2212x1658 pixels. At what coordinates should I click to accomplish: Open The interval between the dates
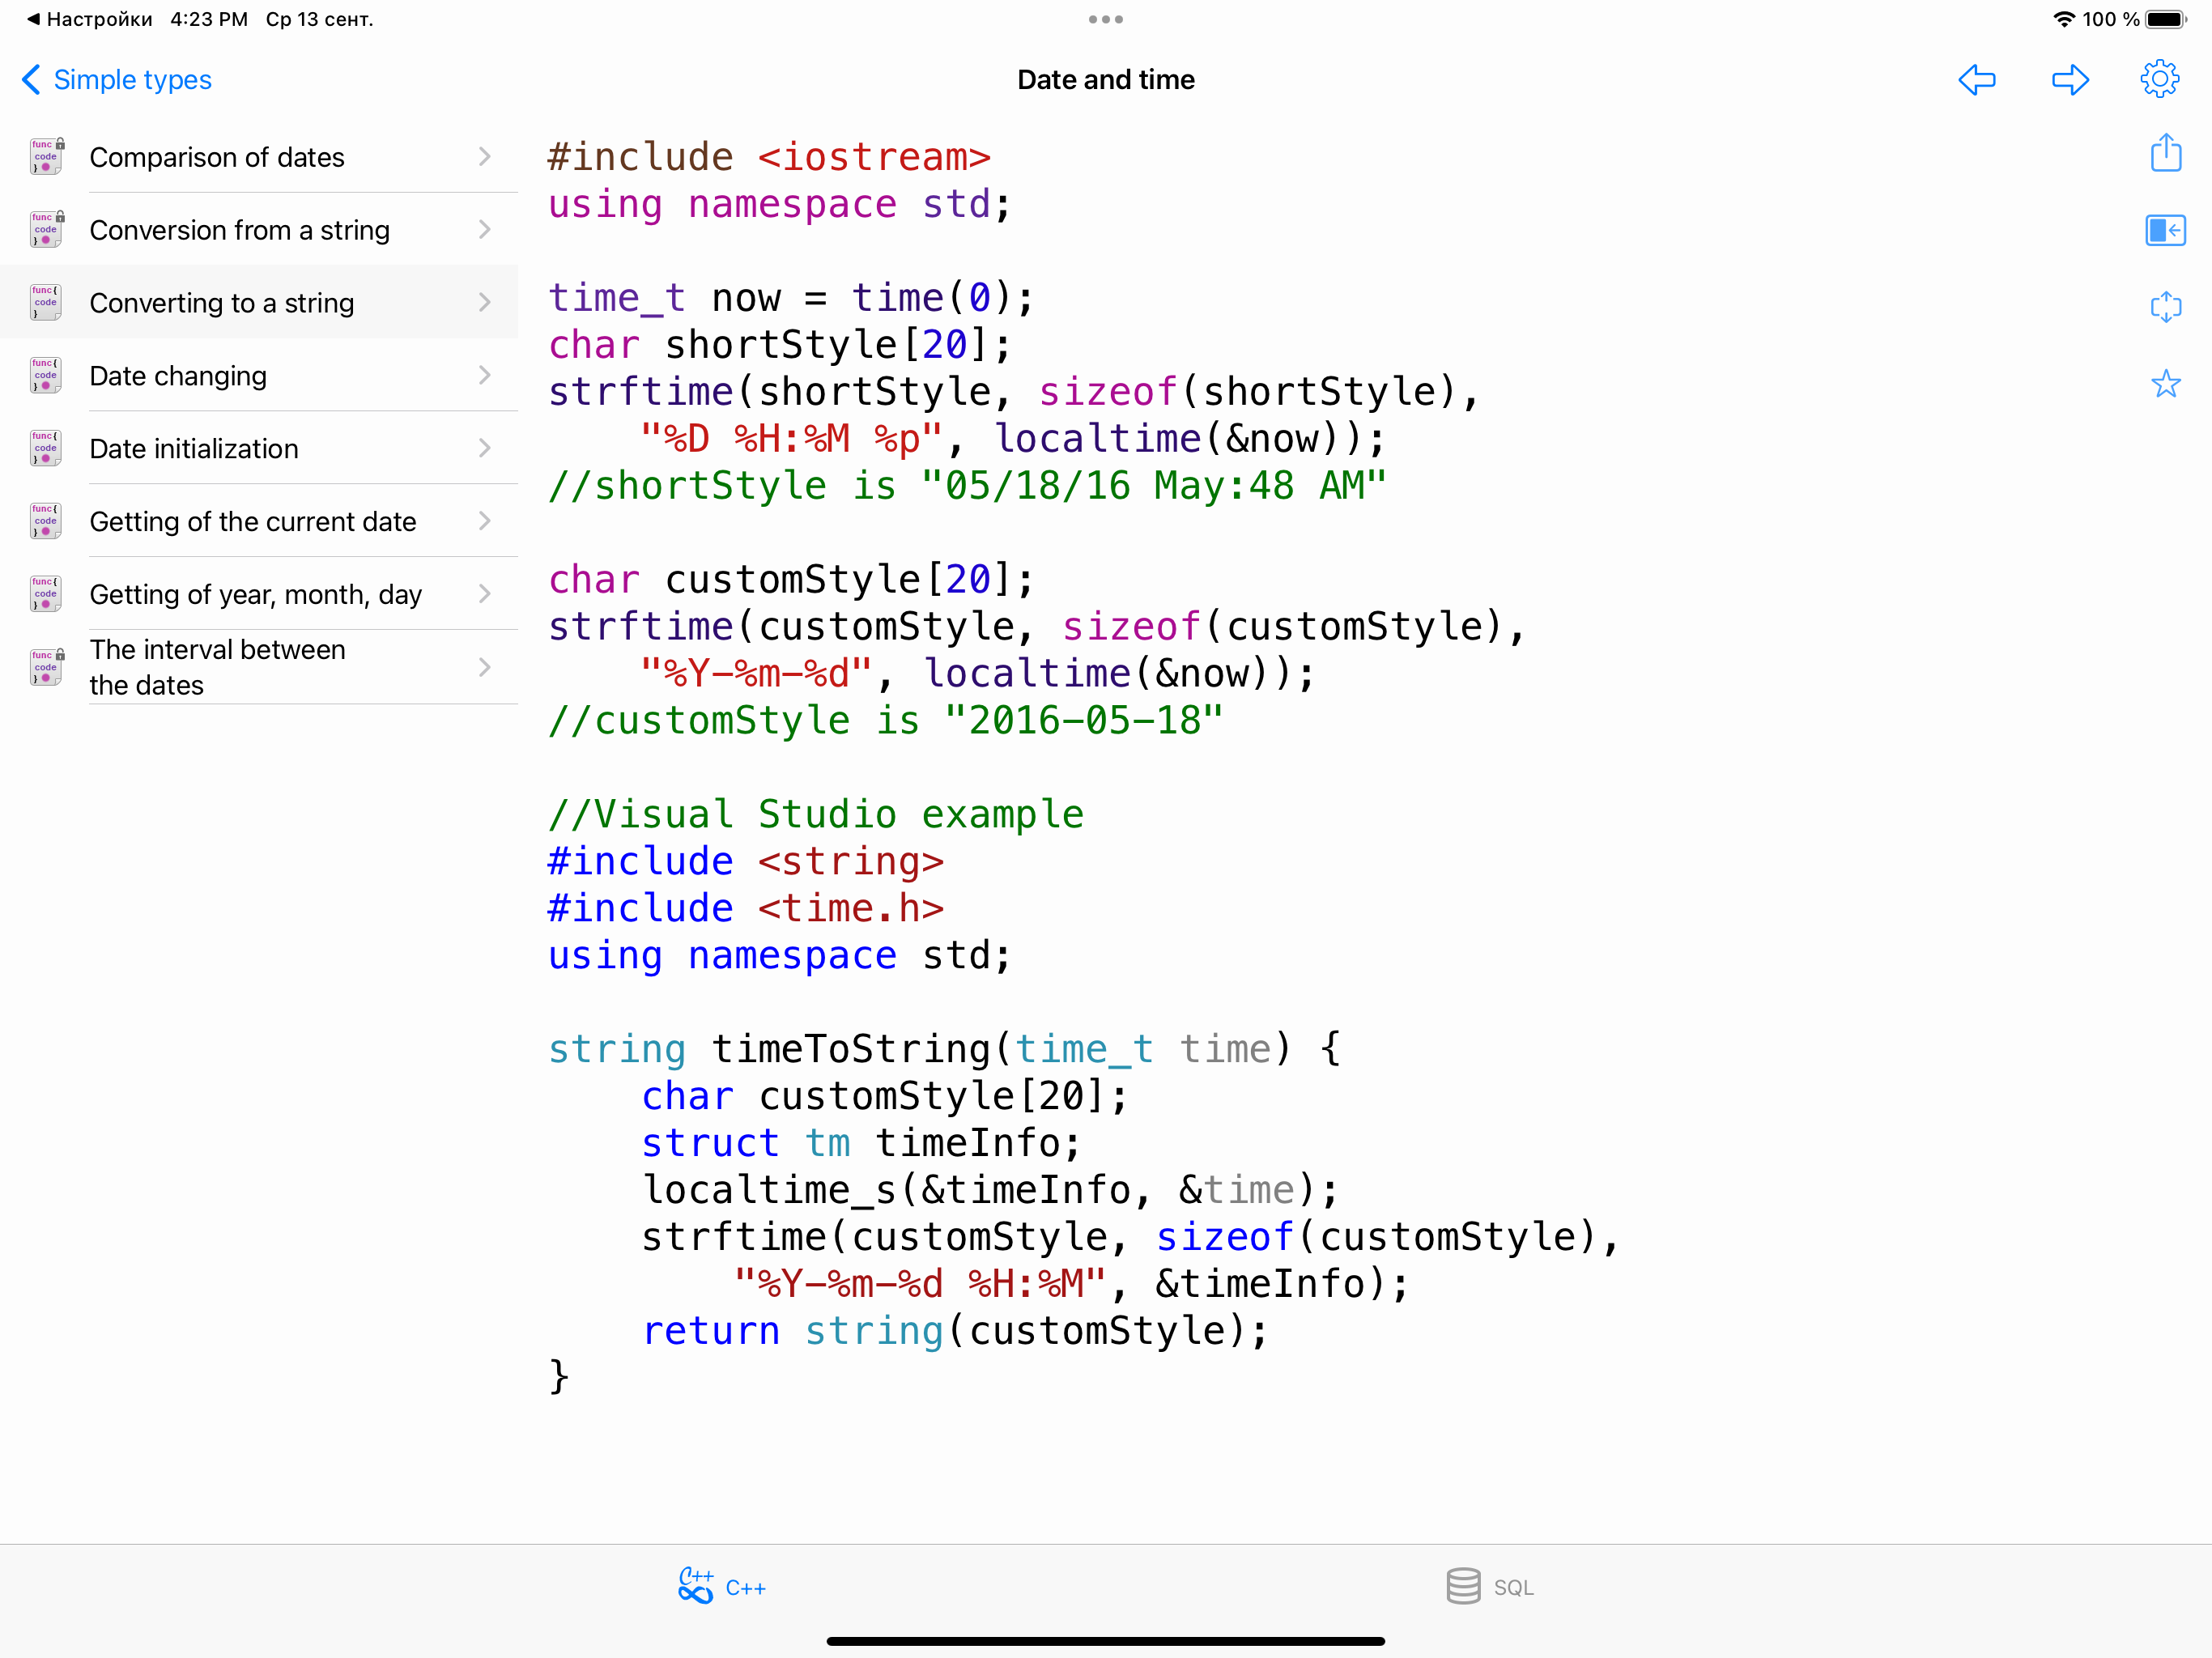pyautogui.click(x=259, y=667)
